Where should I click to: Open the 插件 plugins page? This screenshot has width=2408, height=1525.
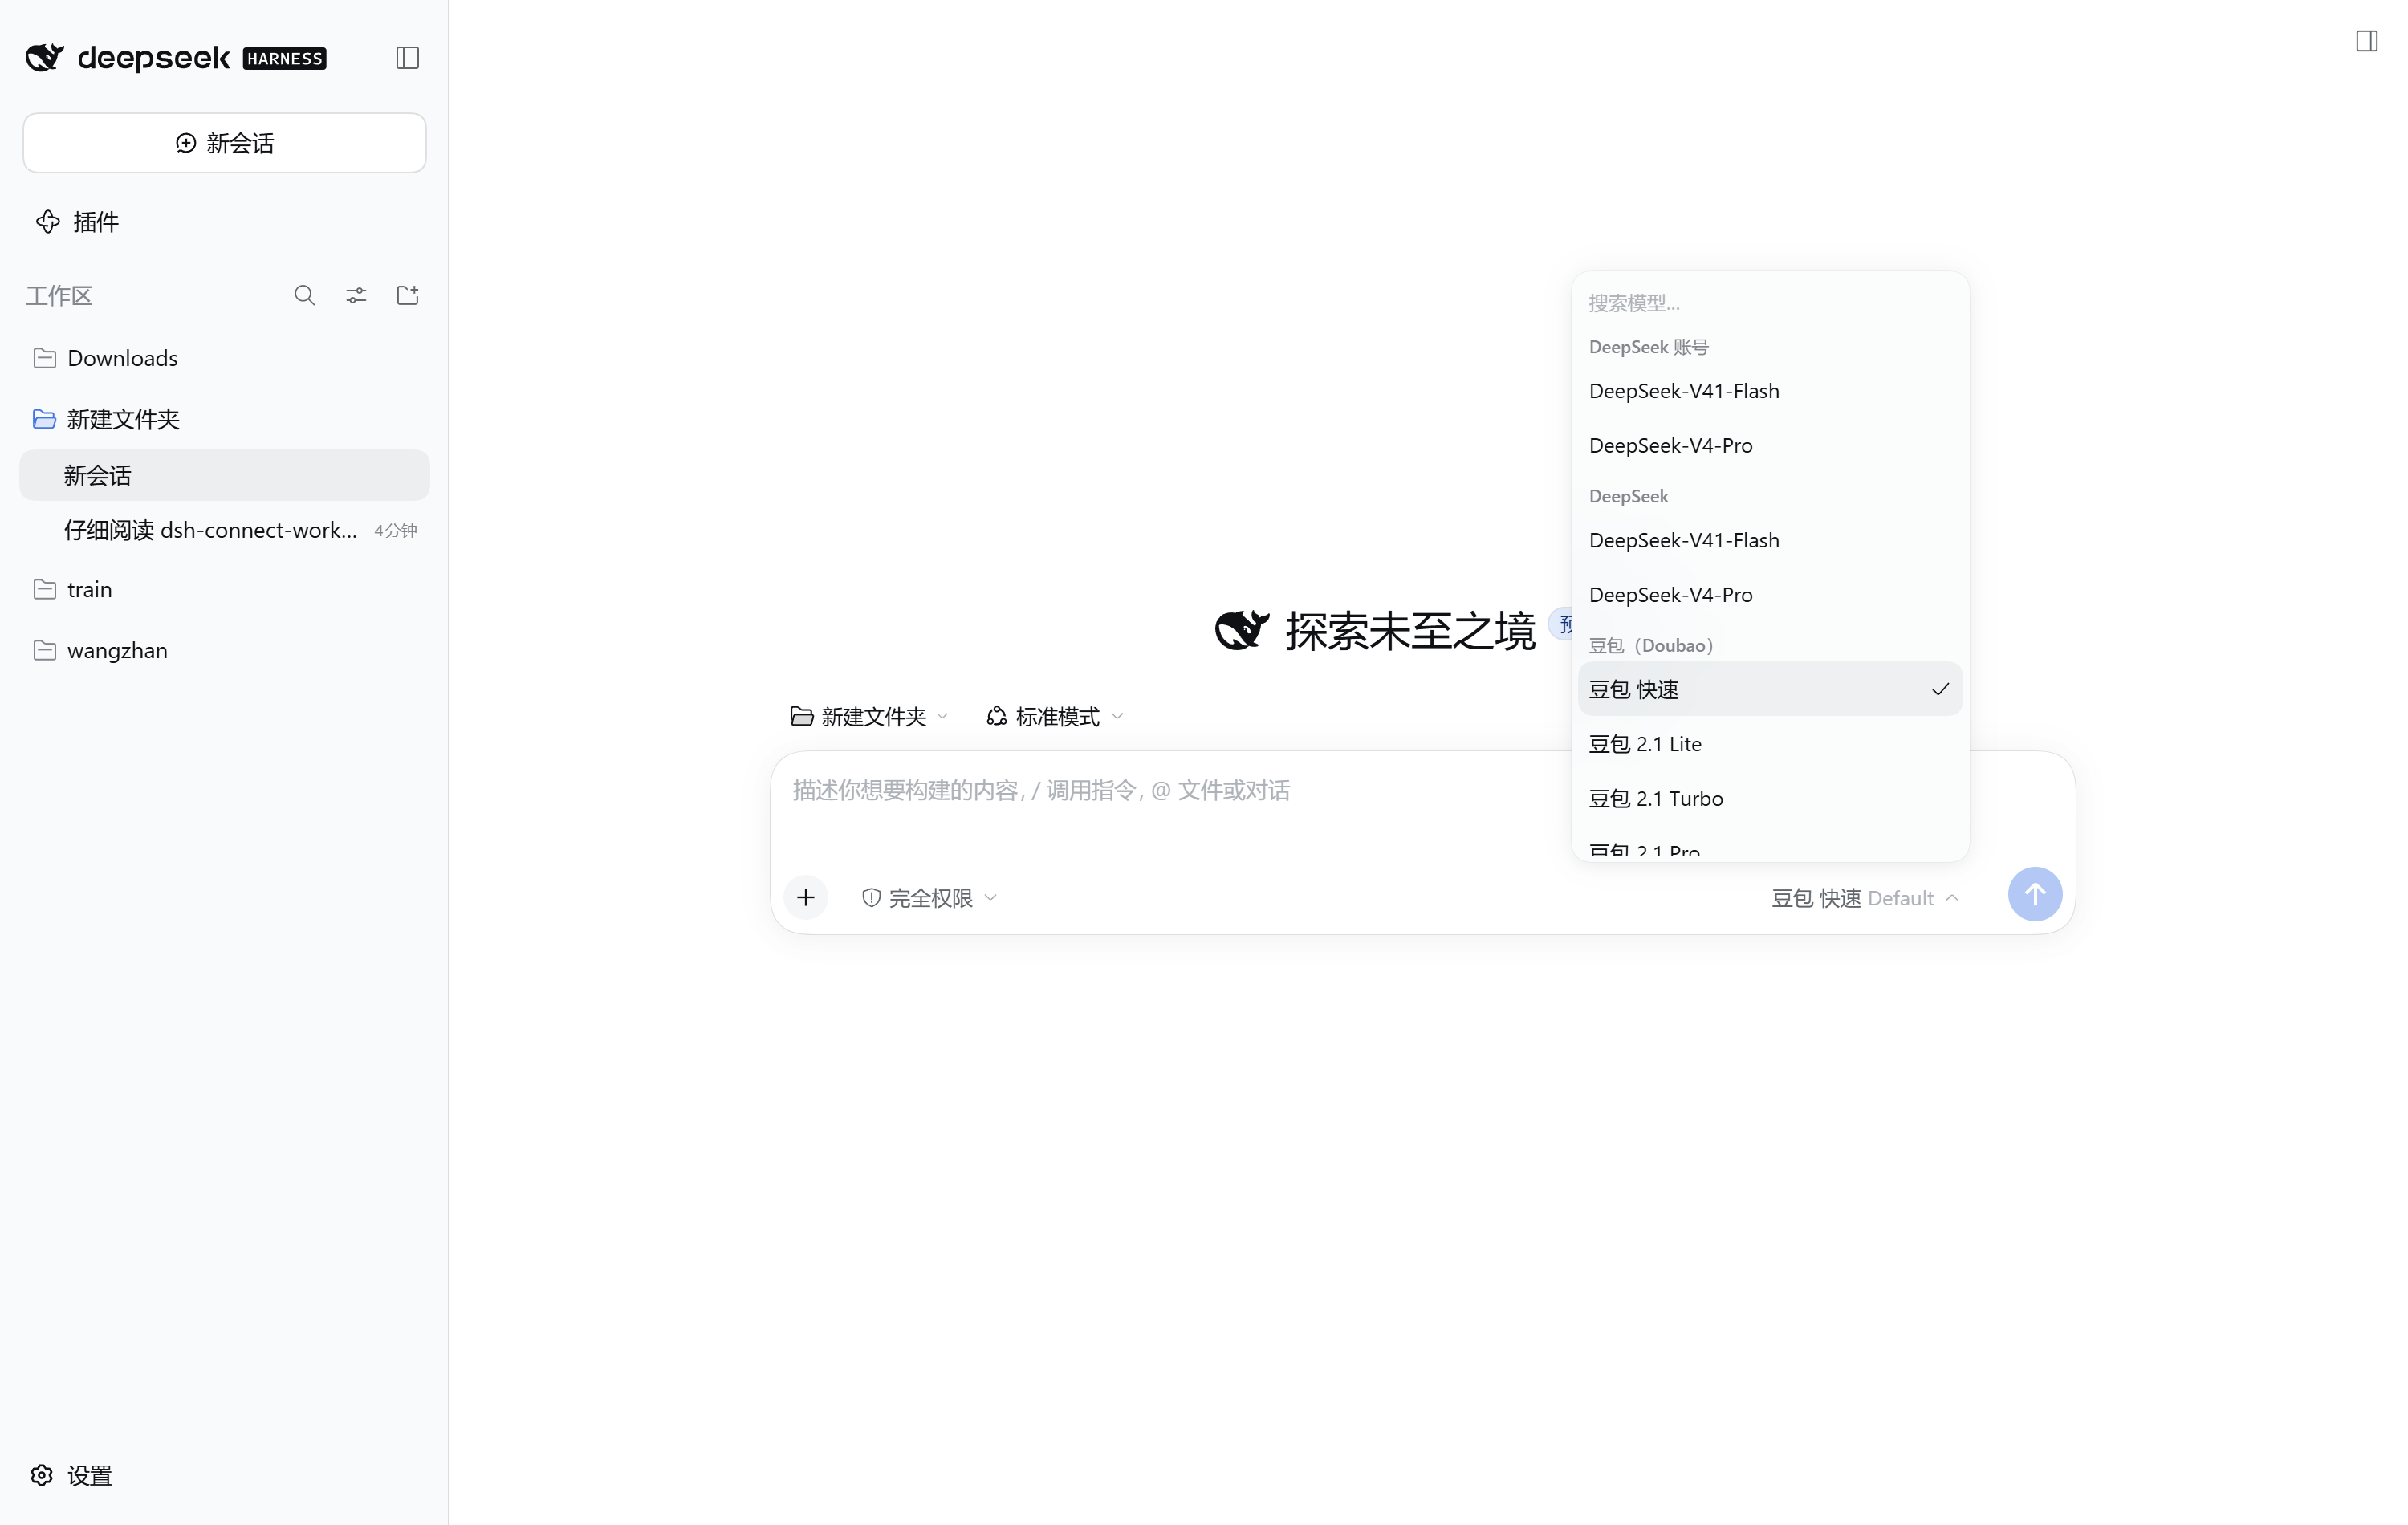point(77,222)
